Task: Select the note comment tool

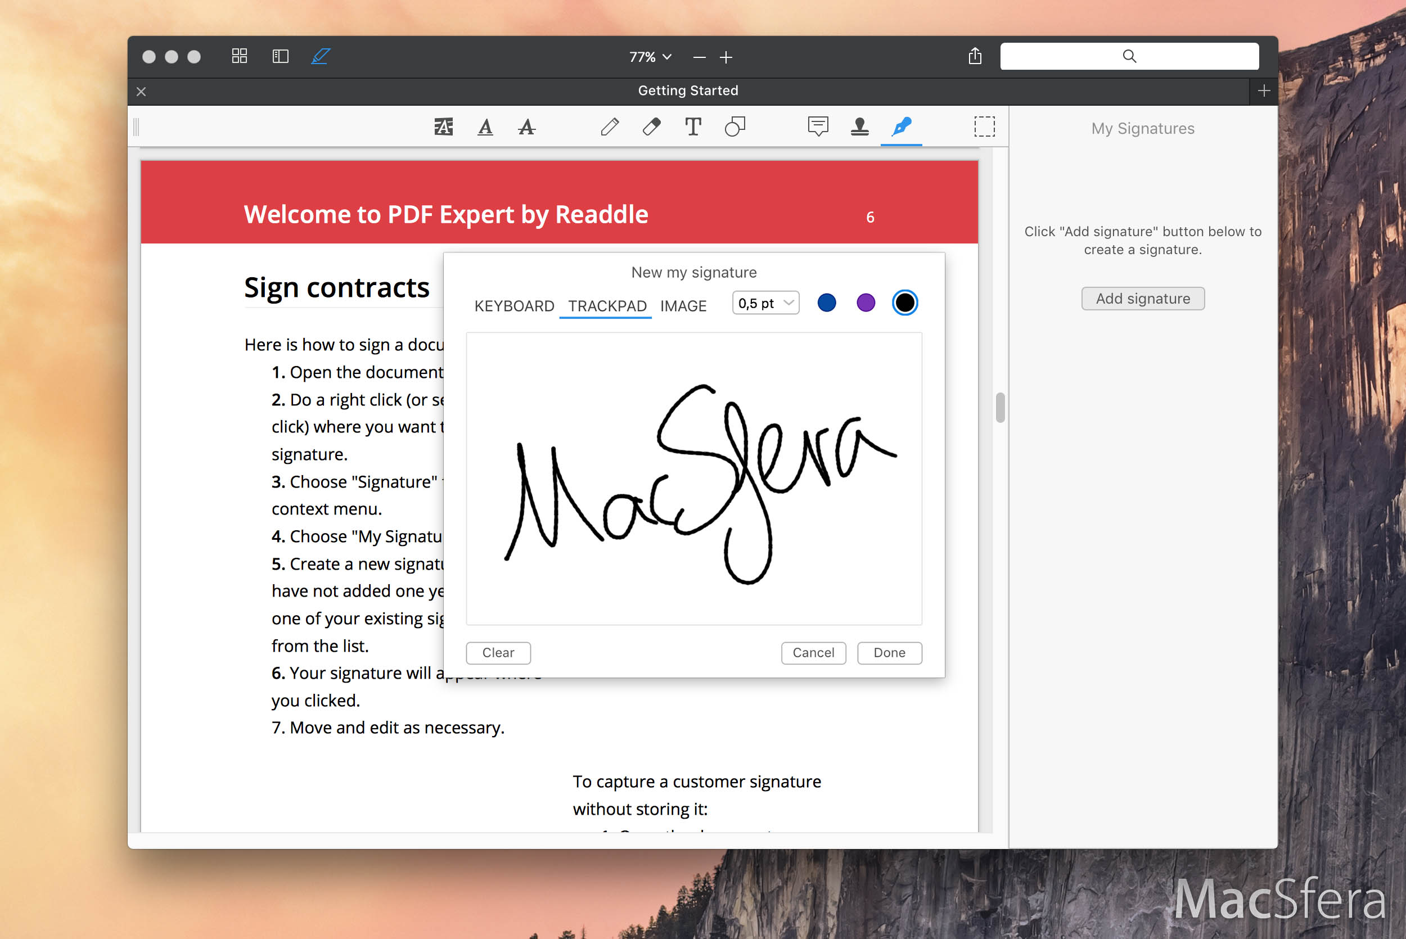Action: pos(818,127)
